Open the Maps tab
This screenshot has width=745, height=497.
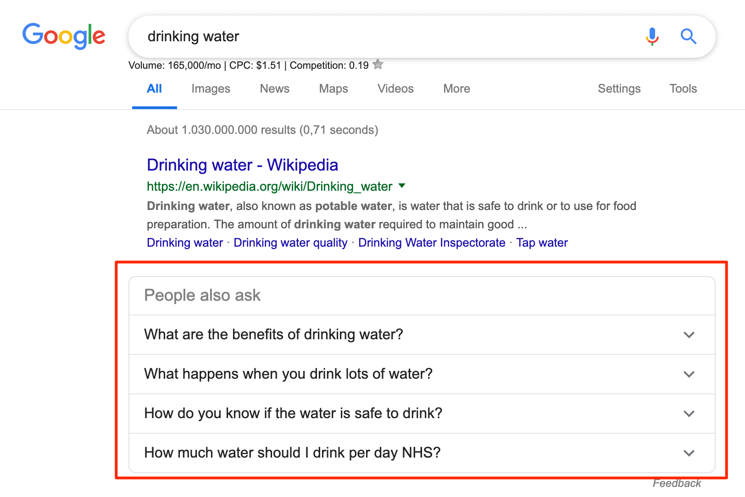click(334, 89)
